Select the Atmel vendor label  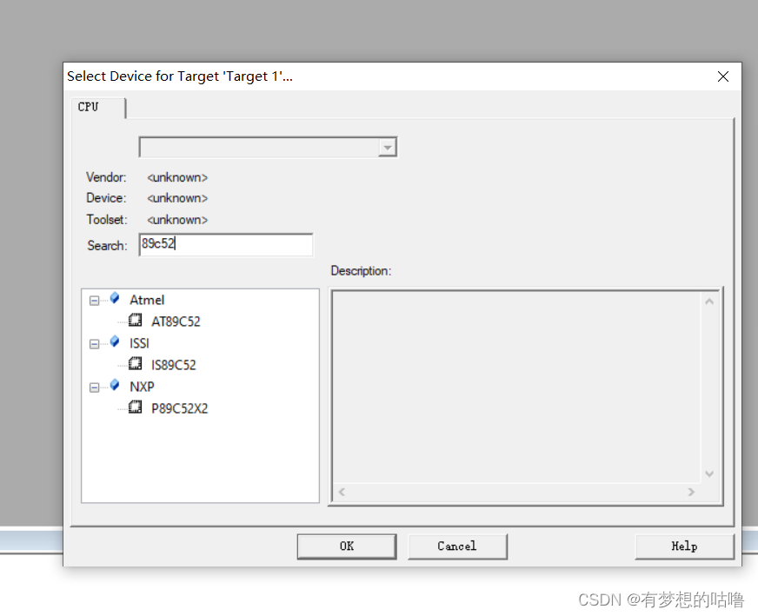point(147,300)
